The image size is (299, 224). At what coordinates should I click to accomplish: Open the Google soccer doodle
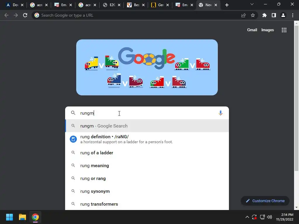[x=147, y=67]
